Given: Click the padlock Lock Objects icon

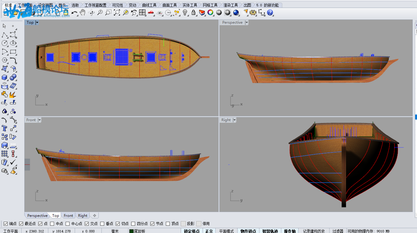Looking at the screenshot, I should point(193,12).
